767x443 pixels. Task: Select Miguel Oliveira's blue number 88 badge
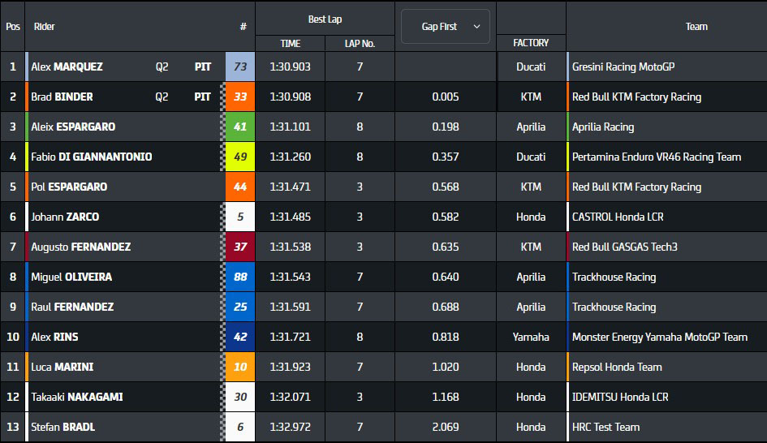click(x=239, y=277)
